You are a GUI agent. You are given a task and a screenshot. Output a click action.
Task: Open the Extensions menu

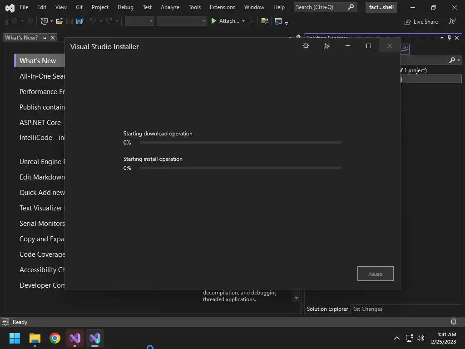tap(223, 7)
